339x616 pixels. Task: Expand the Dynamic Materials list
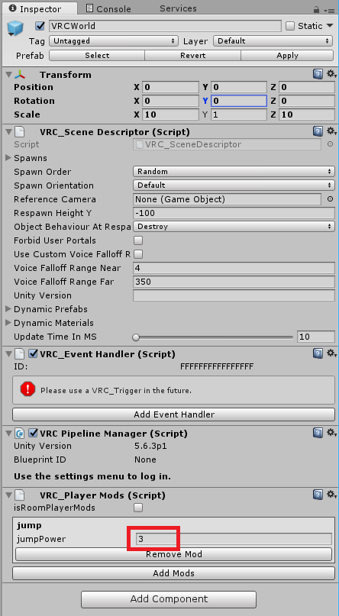pyautogui.click(x=8, y=323)
